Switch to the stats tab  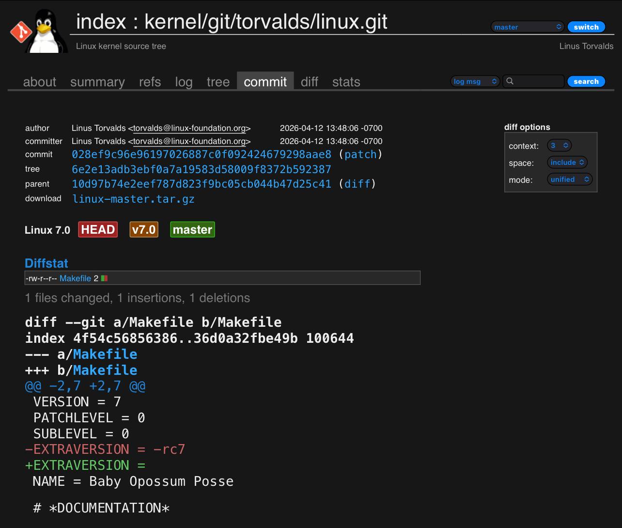tap(346, 82)
